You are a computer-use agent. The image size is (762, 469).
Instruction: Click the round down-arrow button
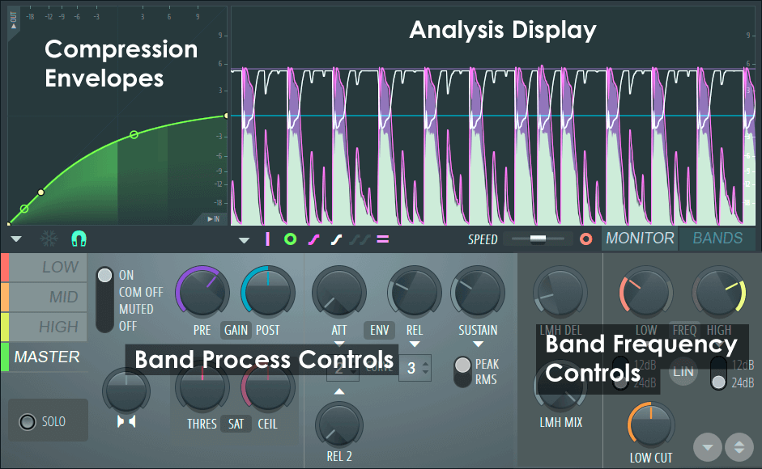[x=708, y=447]
